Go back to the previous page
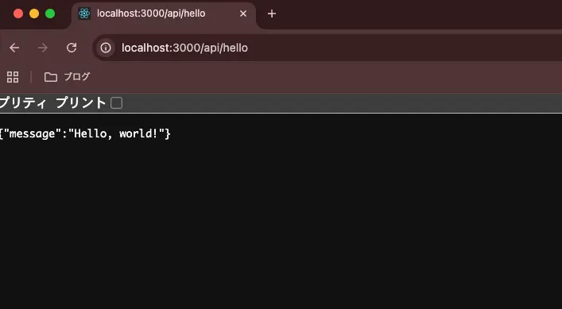This screenshot has height=309, width=562. (14, 48)
